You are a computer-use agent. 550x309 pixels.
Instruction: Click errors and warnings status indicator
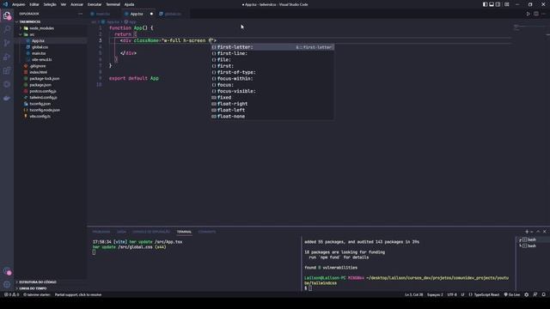(x=11, y=294)
